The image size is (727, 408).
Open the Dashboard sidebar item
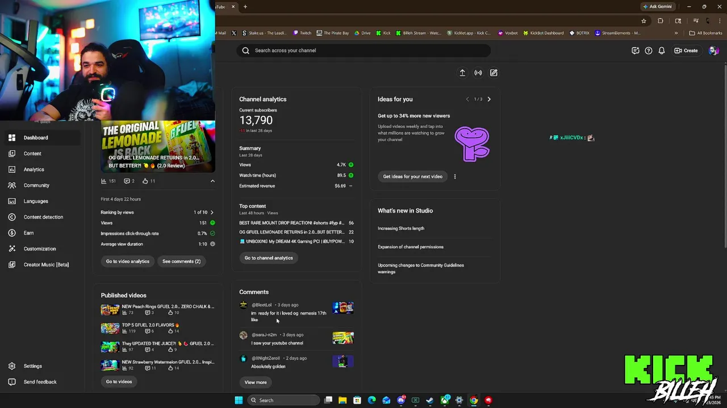pyautogui.click(x=40, y=138)
